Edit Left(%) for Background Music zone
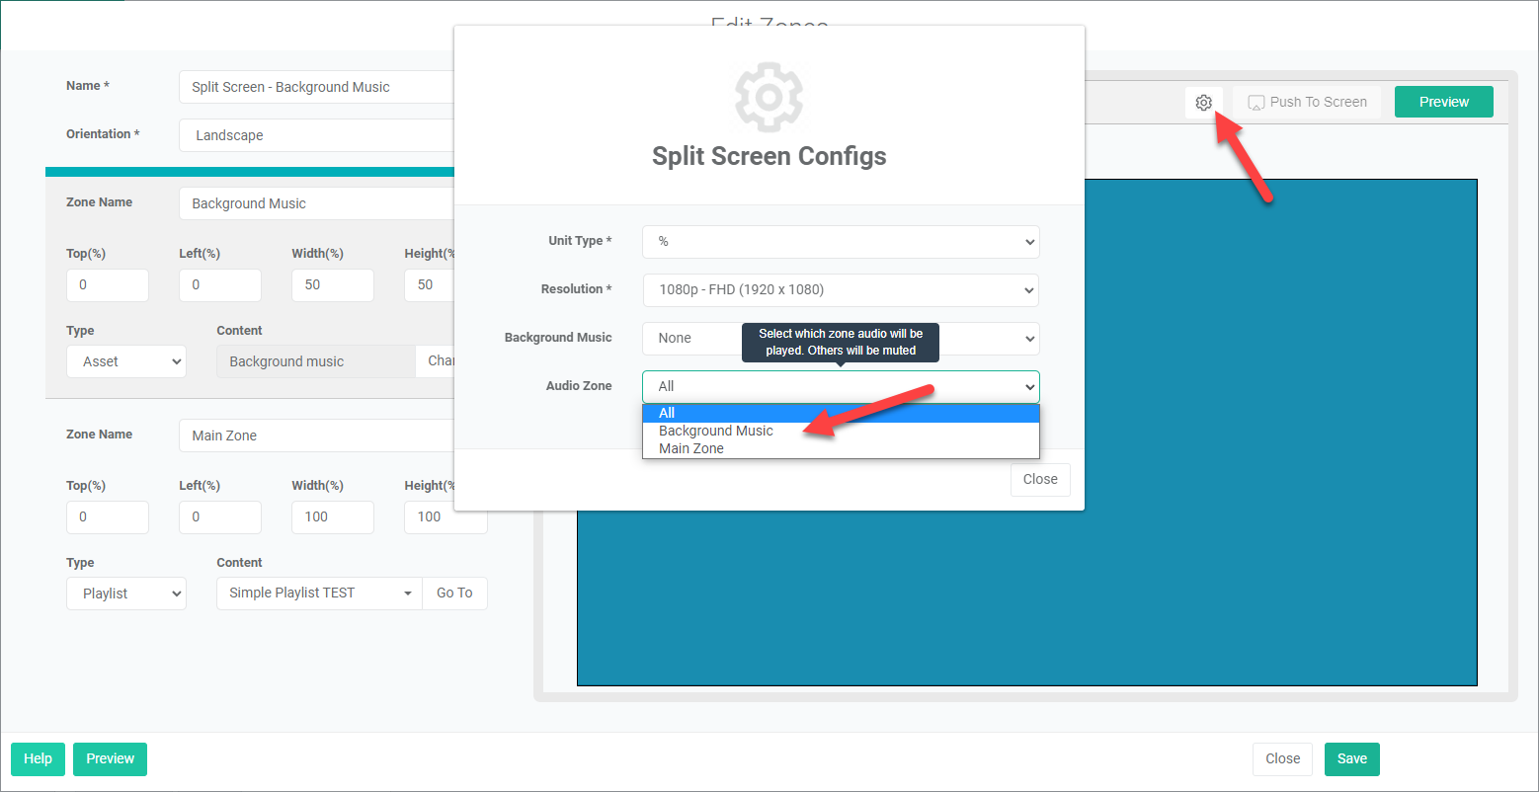This screenshot has width=1539, height=792. point(220,284)
